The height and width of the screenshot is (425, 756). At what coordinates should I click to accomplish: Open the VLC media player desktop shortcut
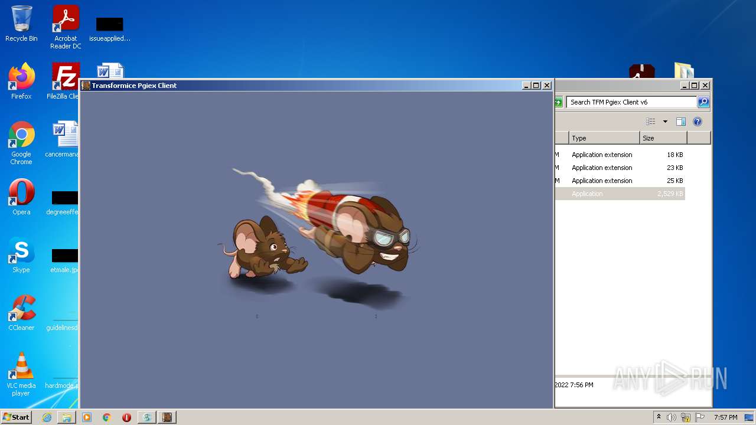[x=21, y=374]
